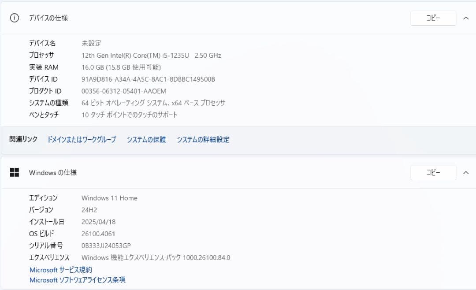
Task: Click the ペンとタッチ label
Action: pos(44,115)
